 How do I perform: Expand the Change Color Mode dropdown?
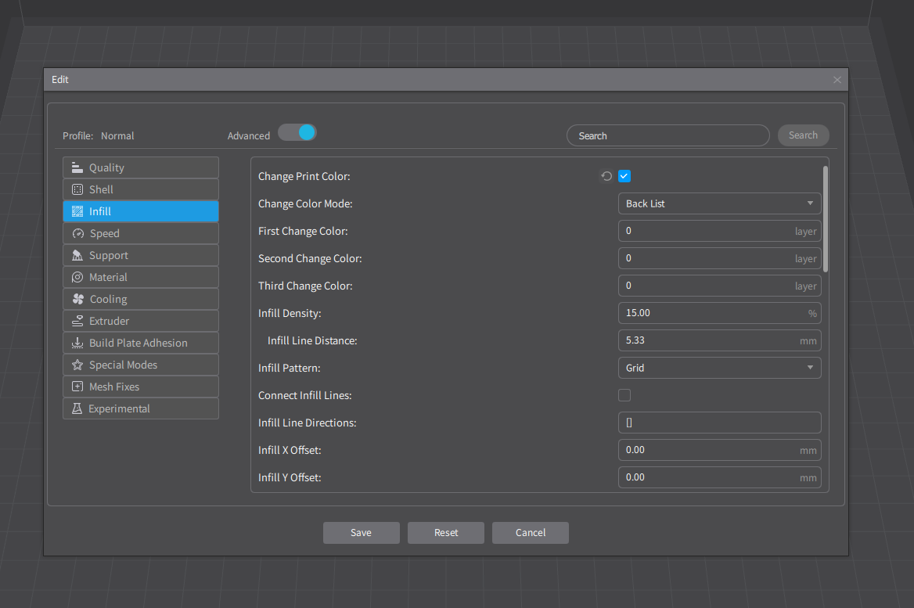click(x=719, y=203)
